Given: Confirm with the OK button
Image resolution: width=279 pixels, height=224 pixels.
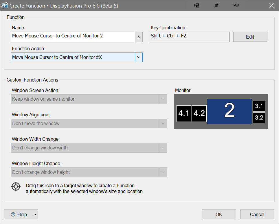Looking at the screenshot, I should point(219,214).
